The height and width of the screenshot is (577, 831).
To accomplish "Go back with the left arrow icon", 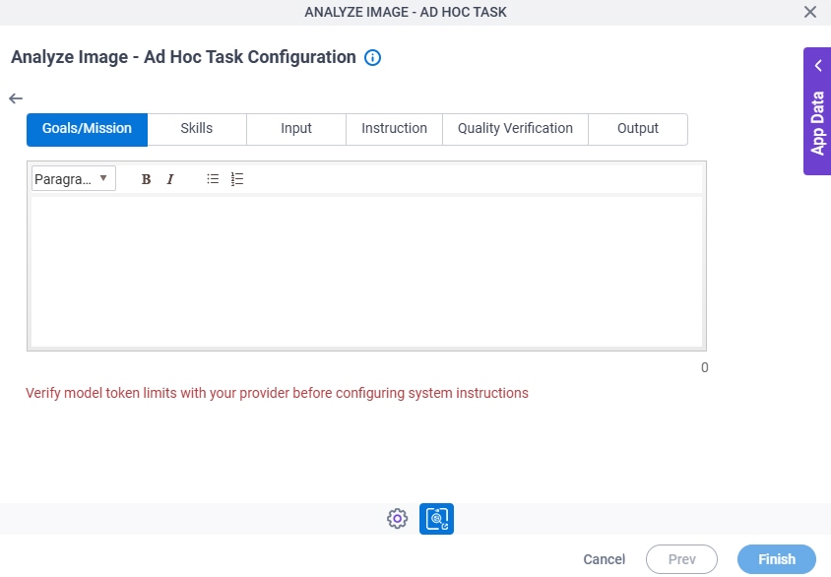I will point(16,98).
